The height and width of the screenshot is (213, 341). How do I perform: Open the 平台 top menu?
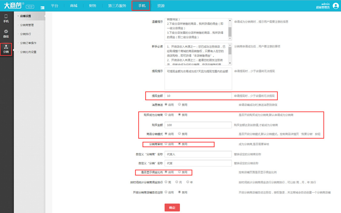(55, 6)
